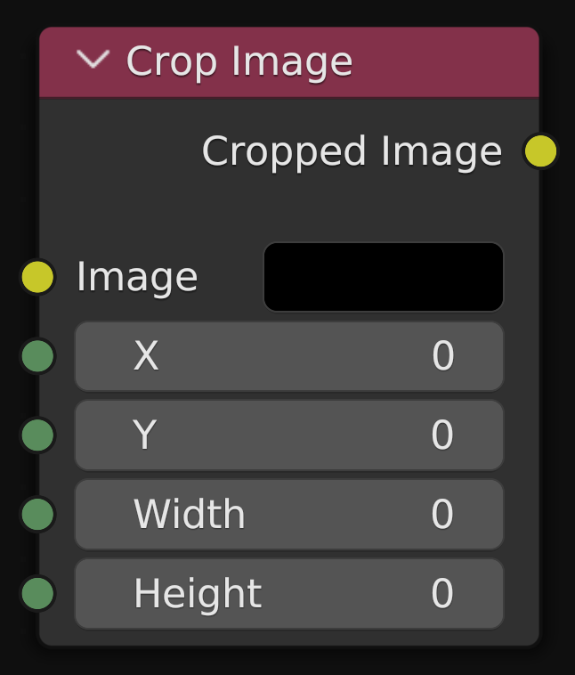This screenshot has width=575, height=675.
Task: Click the 0 value in the Height field
Action: 442,594
